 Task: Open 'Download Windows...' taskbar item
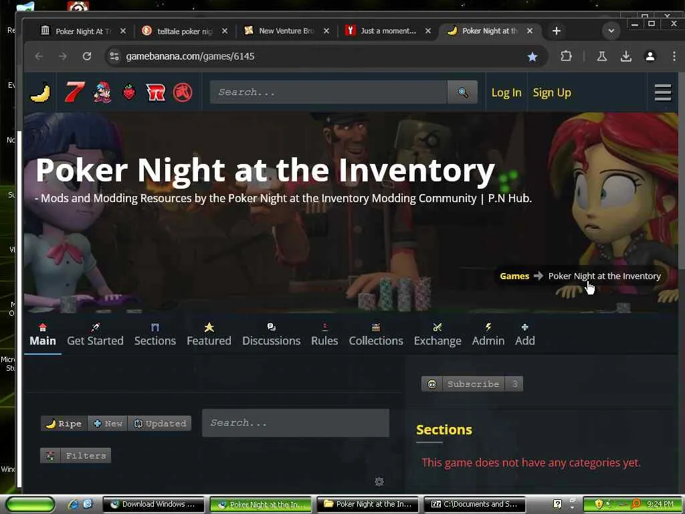153,505
